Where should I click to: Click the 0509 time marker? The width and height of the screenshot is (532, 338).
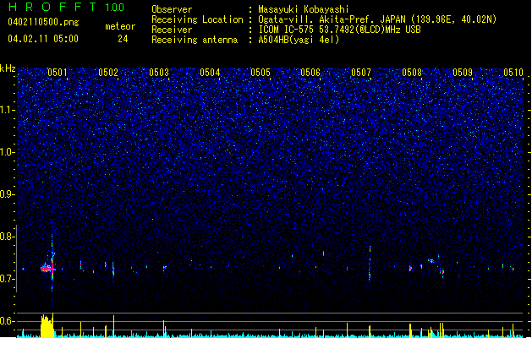click(x=463, y=73)
